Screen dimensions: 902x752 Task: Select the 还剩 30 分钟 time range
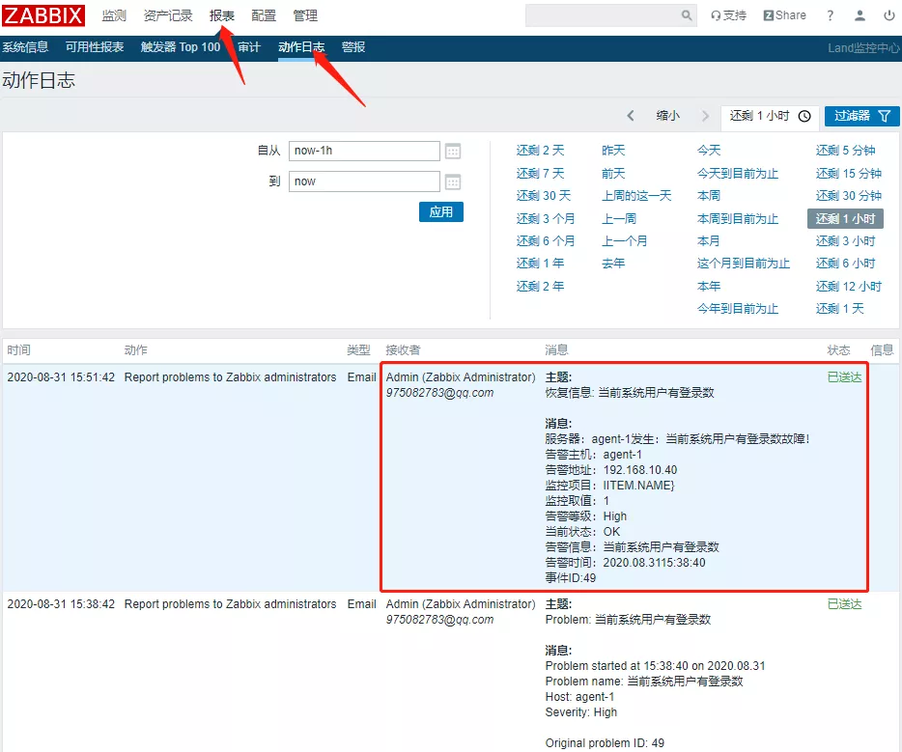(848, 196)
